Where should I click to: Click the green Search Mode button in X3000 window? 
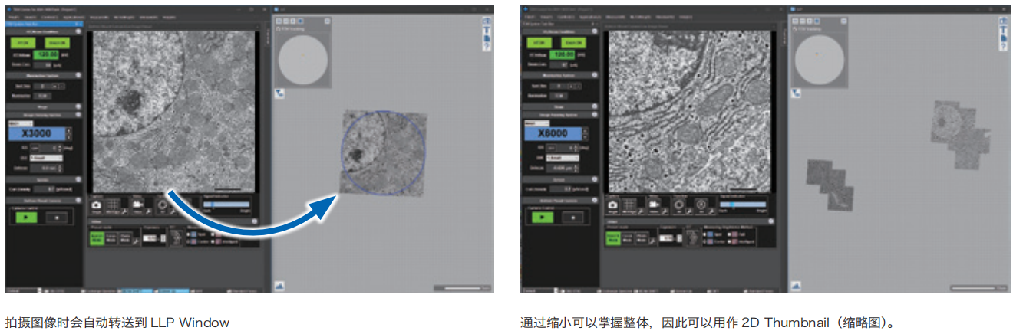97,240
